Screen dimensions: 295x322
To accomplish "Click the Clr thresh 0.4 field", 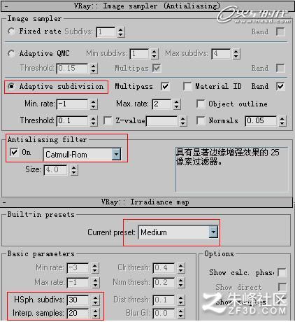I will pyautogui.click(x=164, y=268).
